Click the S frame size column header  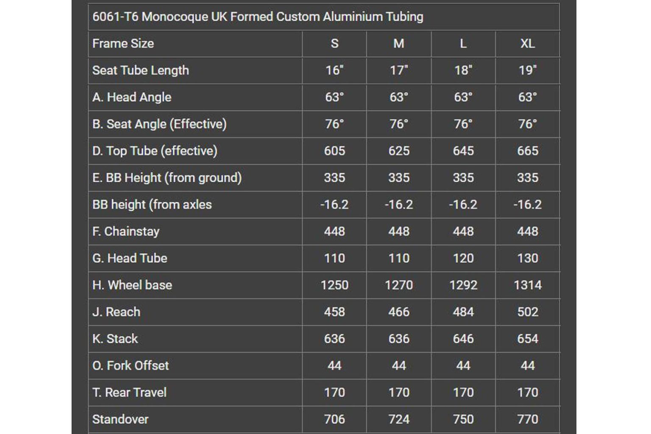tap(334, 44)
